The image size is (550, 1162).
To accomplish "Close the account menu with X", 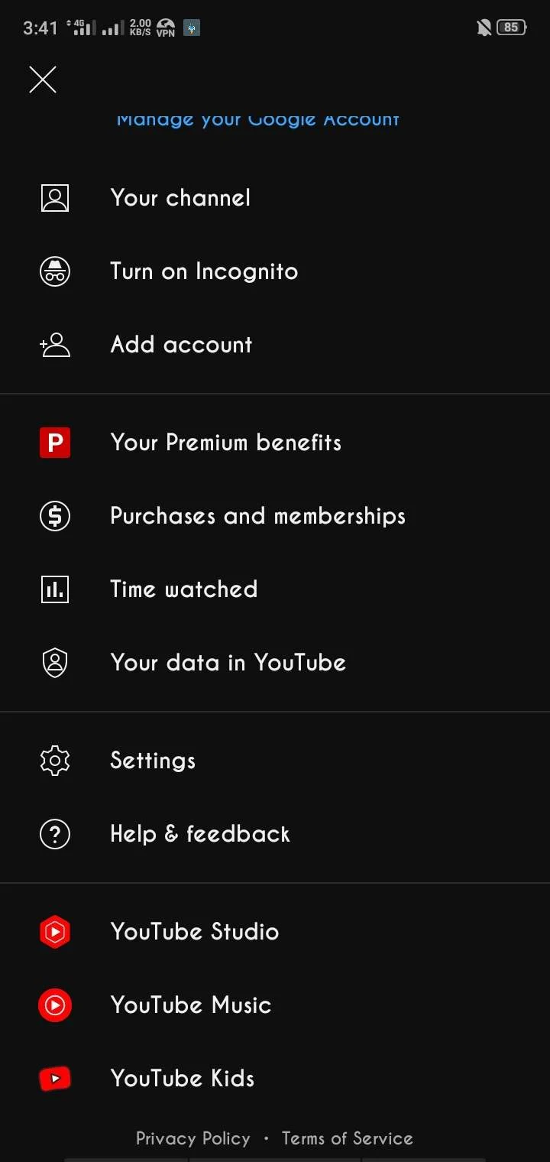I will click(43, 80).
